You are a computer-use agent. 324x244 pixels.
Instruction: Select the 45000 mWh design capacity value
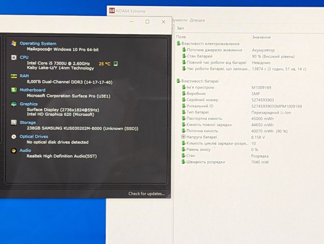point(262,119)
